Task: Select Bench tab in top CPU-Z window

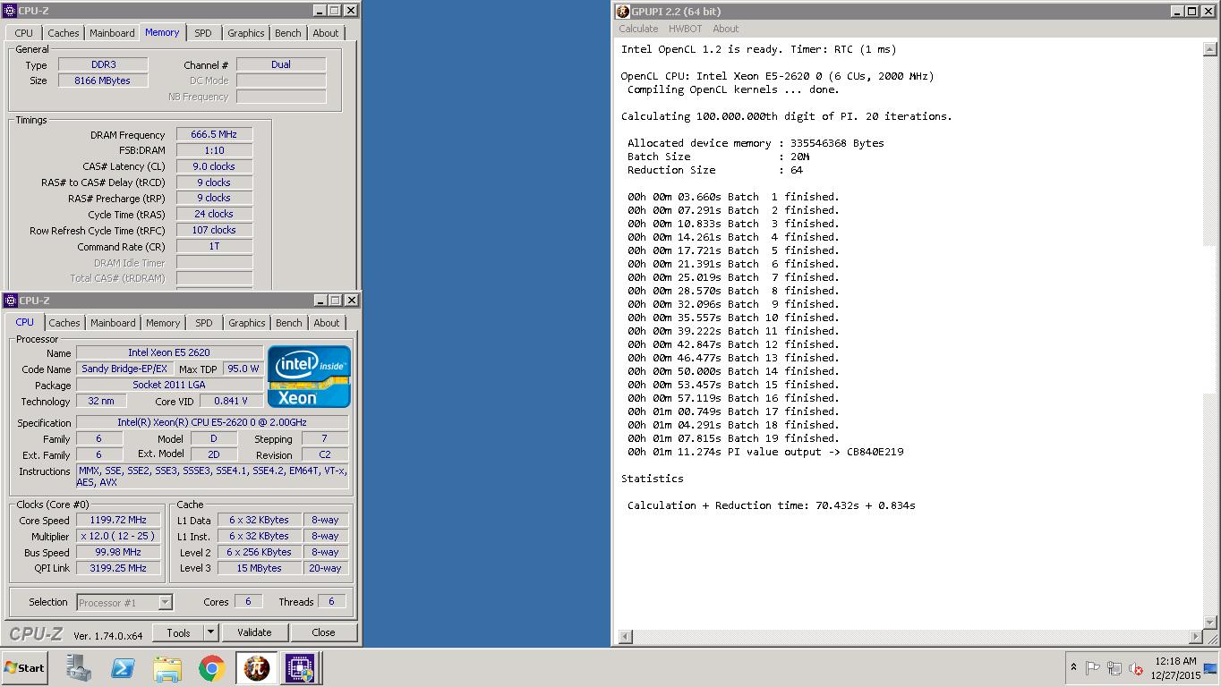Action: click(288, 33)
